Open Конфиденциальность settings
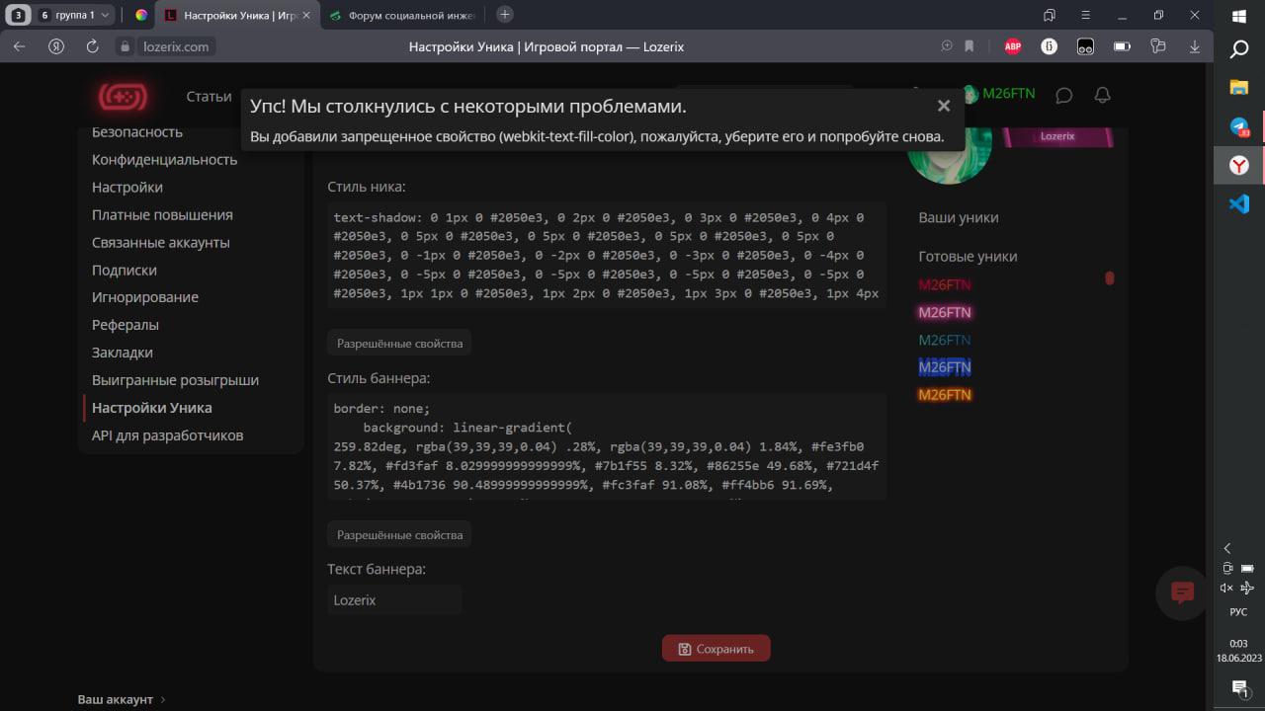 pyautogui.click(x=165, y=159)
